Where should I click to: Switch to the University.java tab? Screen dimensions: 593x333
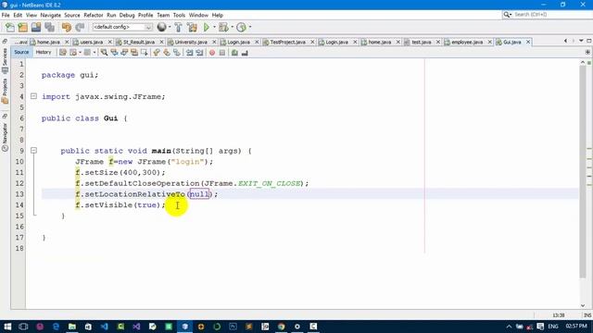(x=191, y=43)
